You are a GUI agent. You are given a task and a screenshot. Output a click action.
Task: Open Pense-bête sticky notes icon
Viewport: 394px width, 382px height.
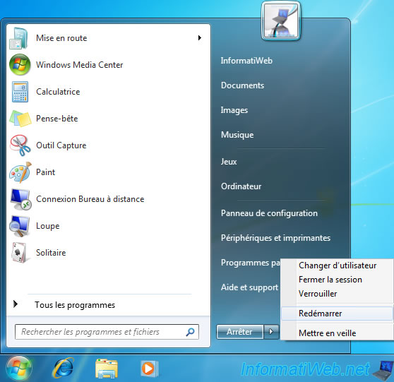coord(20,119)
